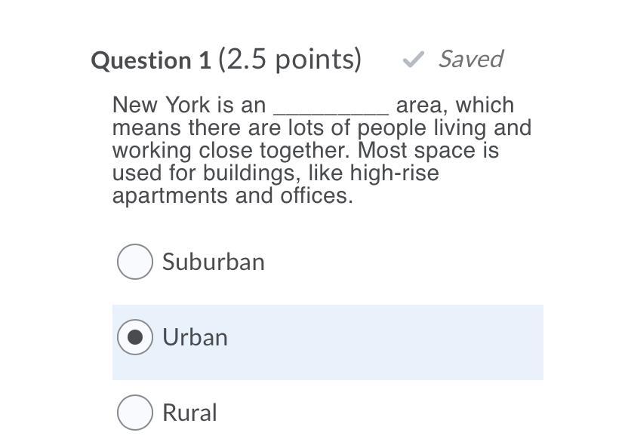The width and height of the screenshot is (625, 448).
Task: Click the selected Urban radio button
Action: [135, 337]
